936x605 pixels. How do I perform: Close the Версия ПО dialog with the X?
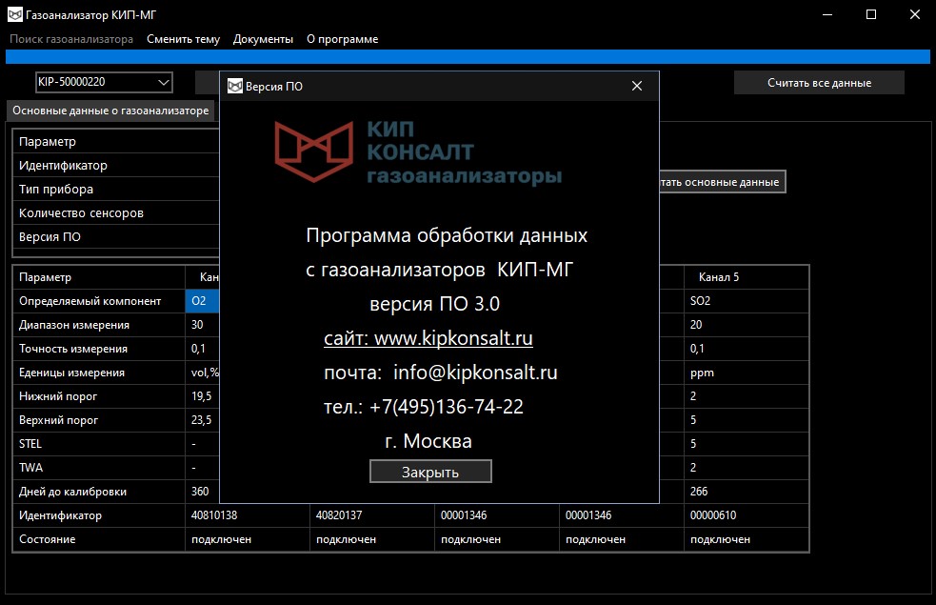pos(637,87)
